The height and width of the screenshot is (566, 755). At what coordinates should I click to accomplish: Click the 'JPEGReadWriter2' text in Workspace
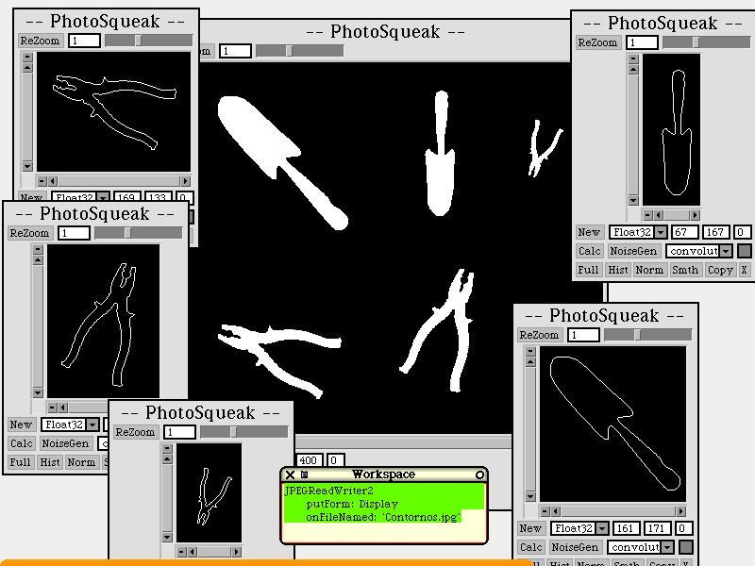click(328, 491)
